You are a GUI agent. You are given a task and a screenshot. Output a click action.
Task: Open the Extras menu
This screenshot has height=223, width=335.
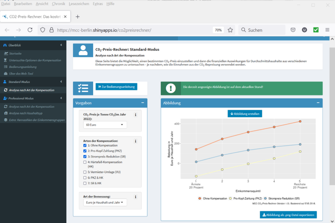(x=97, y=4)
